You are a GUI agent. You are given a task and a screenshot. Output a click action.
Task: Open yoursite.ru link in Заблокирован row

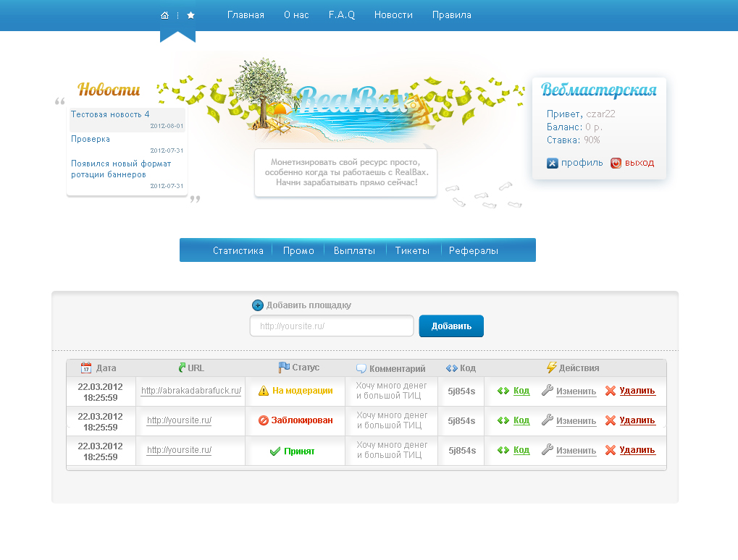coord(180,420)
